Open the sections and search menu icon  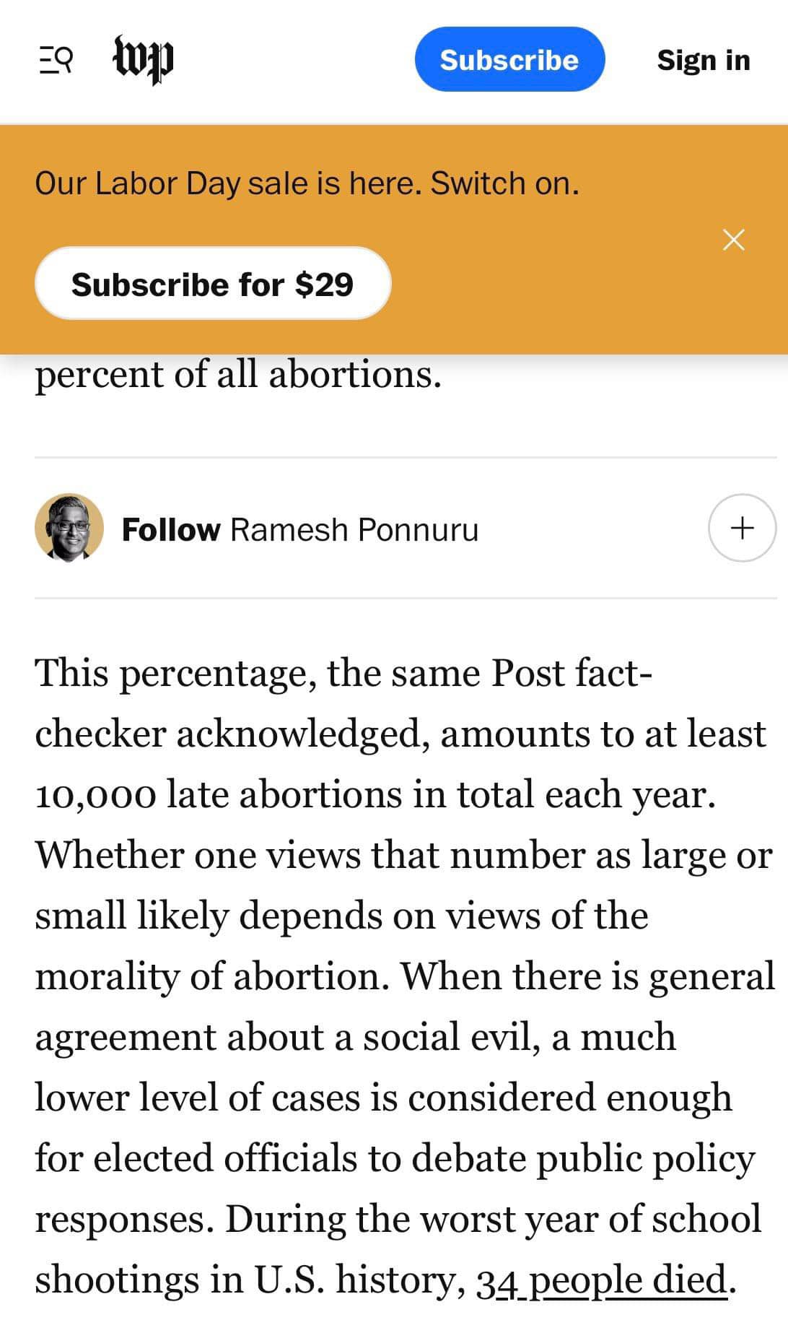pyautogui.click(x=56, y=60)
